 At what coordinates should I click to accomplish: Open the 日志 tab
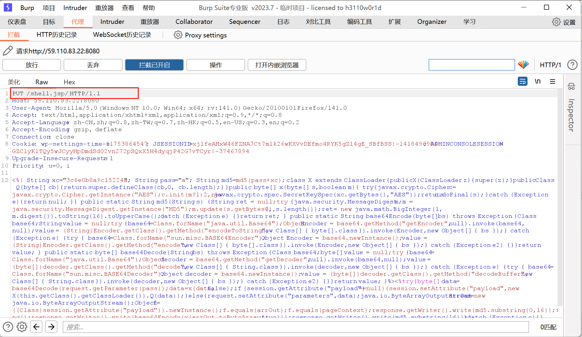[283, 22]
